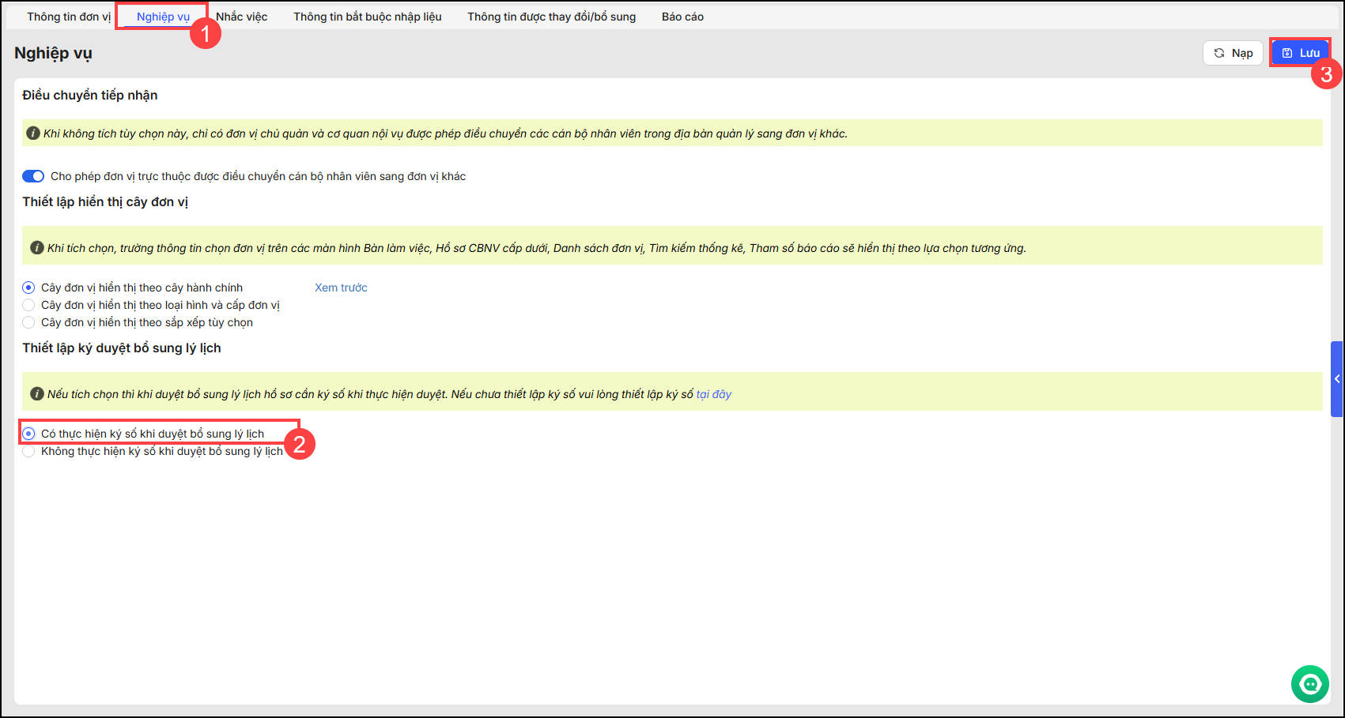
Task: Click the info icon in the ký số notice
Action: tap(36, 394)
